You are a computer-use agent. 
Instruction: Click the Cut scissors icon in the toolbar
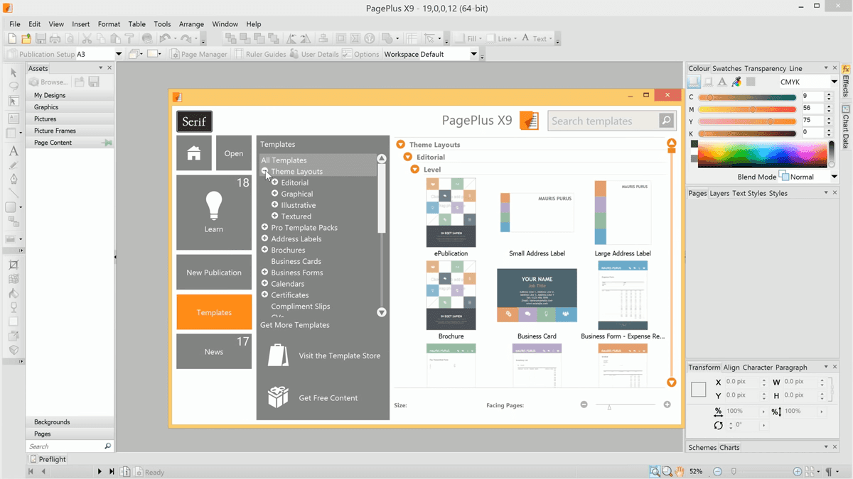(87, 39)
